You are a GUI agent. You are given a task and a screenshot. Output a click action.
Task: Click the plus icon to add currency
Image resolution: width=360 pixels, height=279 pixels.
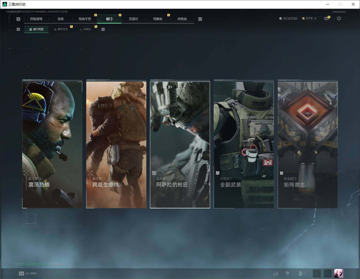point(315,19)
